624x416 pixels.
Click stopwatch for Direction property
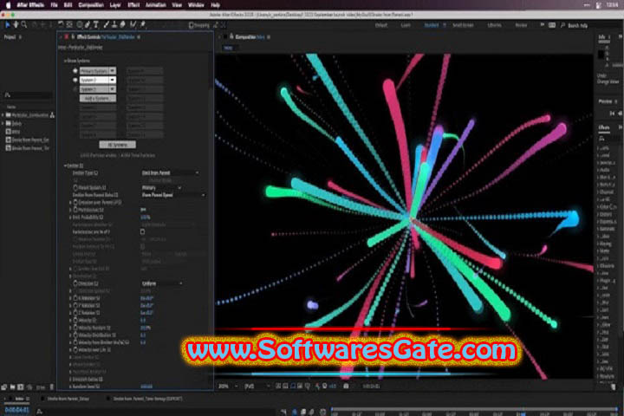(x=75, y=283)
